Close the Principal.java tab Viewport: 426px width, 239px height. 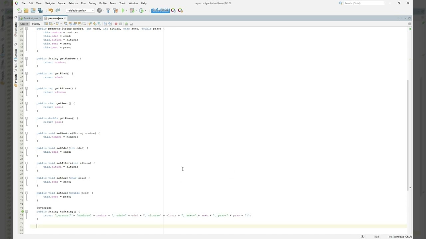pyautogui.click(x=40, y=18)
